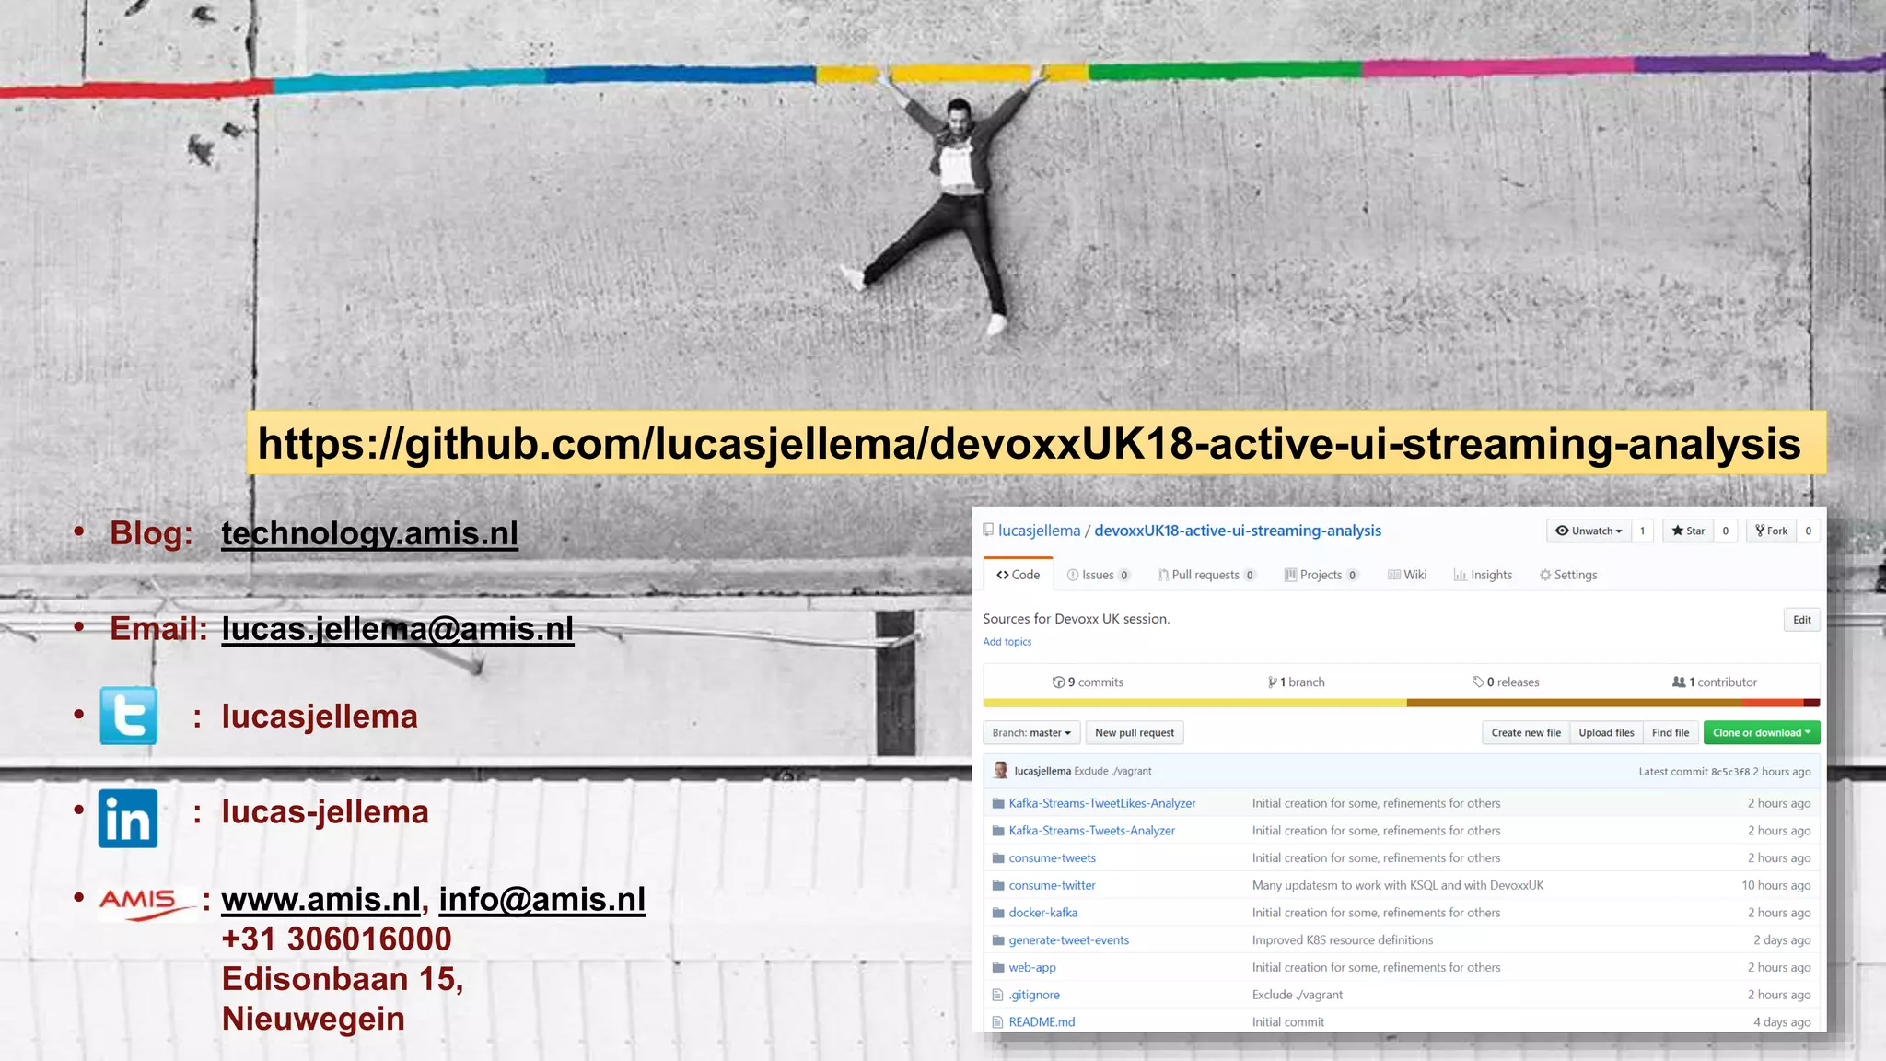Open repository Settings tab
The width and height of the screenshot is (1886, 1061).
1568,575
